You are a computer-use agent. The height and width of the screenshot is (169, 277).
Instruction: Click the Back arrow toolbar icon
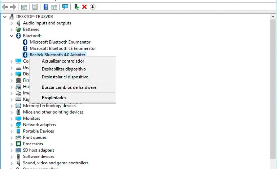(x=5, y=7)
